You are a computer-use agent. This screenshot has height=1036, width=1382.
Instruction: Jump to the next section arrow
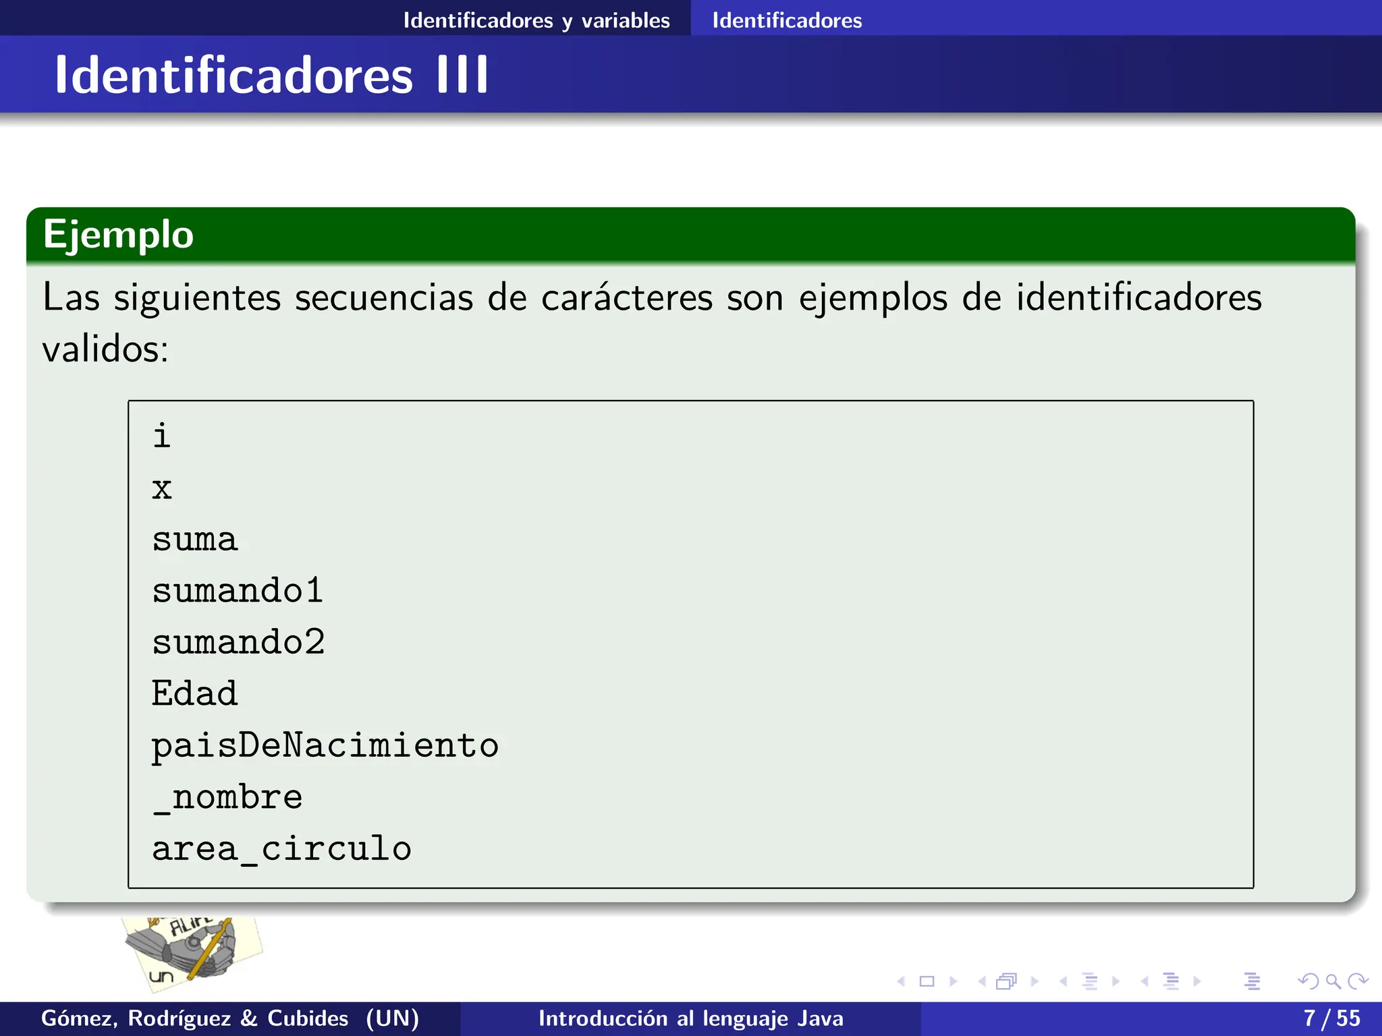pyautogui.click(x=1197, y=981)
